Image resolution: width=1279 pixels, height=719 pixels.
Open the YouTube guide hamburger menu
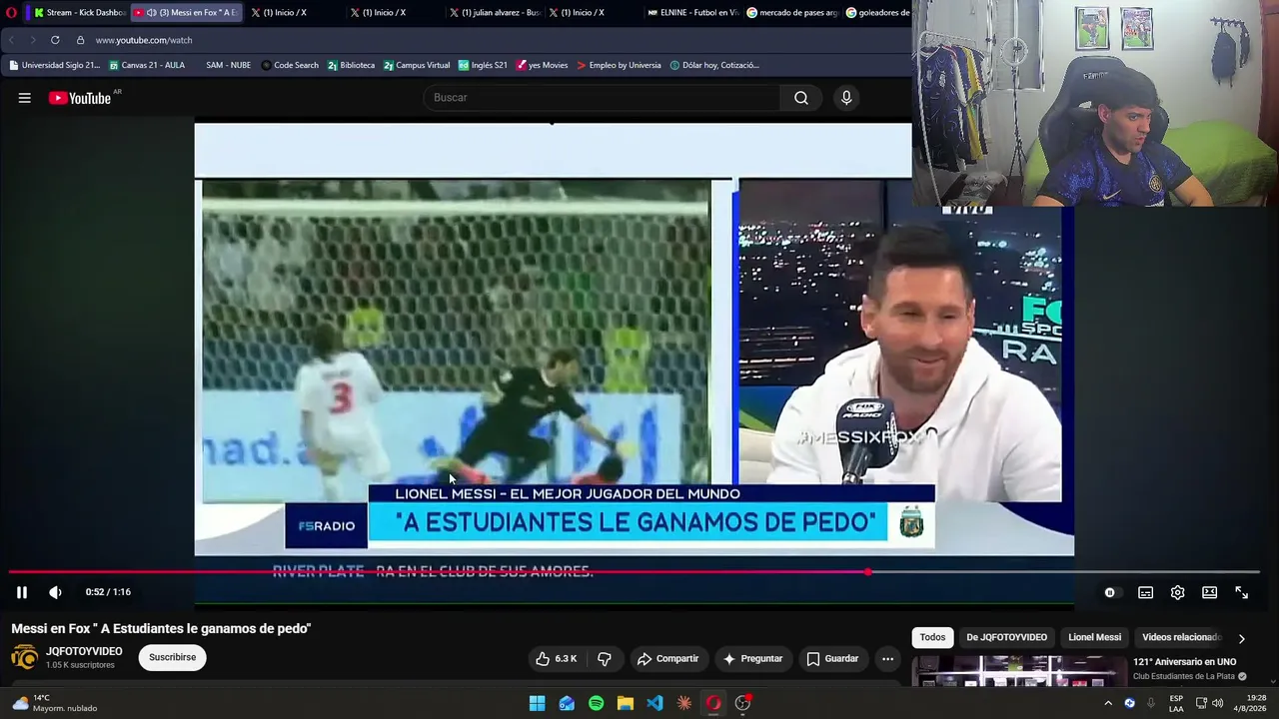click(x=24, y=98)
